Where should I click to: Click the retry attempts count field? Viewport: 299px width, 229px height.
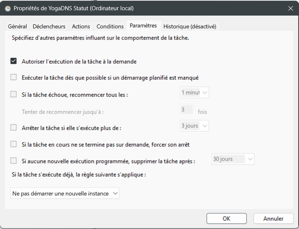(186, 110)
